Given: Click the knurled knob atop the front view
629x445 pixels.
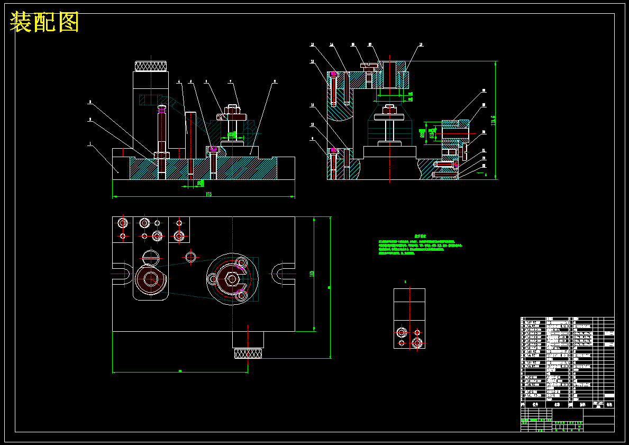Looking at the screenshot, I should pos(151,66).
